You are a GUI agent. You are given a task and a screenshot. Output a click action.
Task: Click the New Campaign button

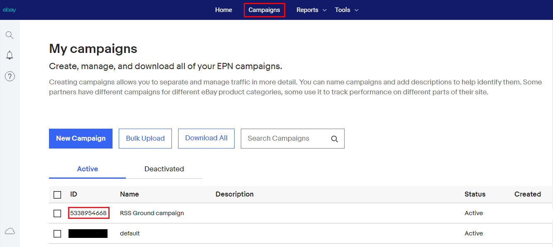tap(81, 138)
